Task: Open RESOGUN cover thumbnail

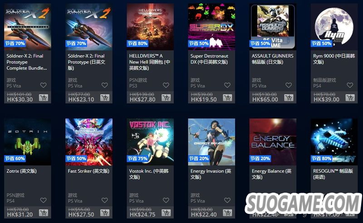Action: point(334,142)
